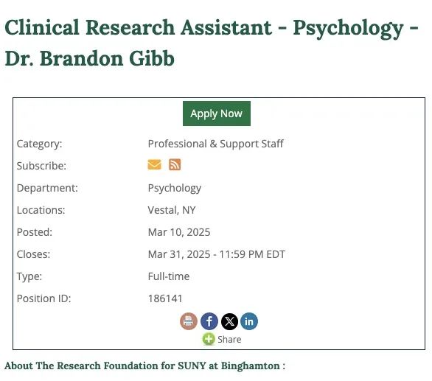This screenshot has width=432, height=381.
Task: Subscribe via the envelope email icon
Action: 154,165
